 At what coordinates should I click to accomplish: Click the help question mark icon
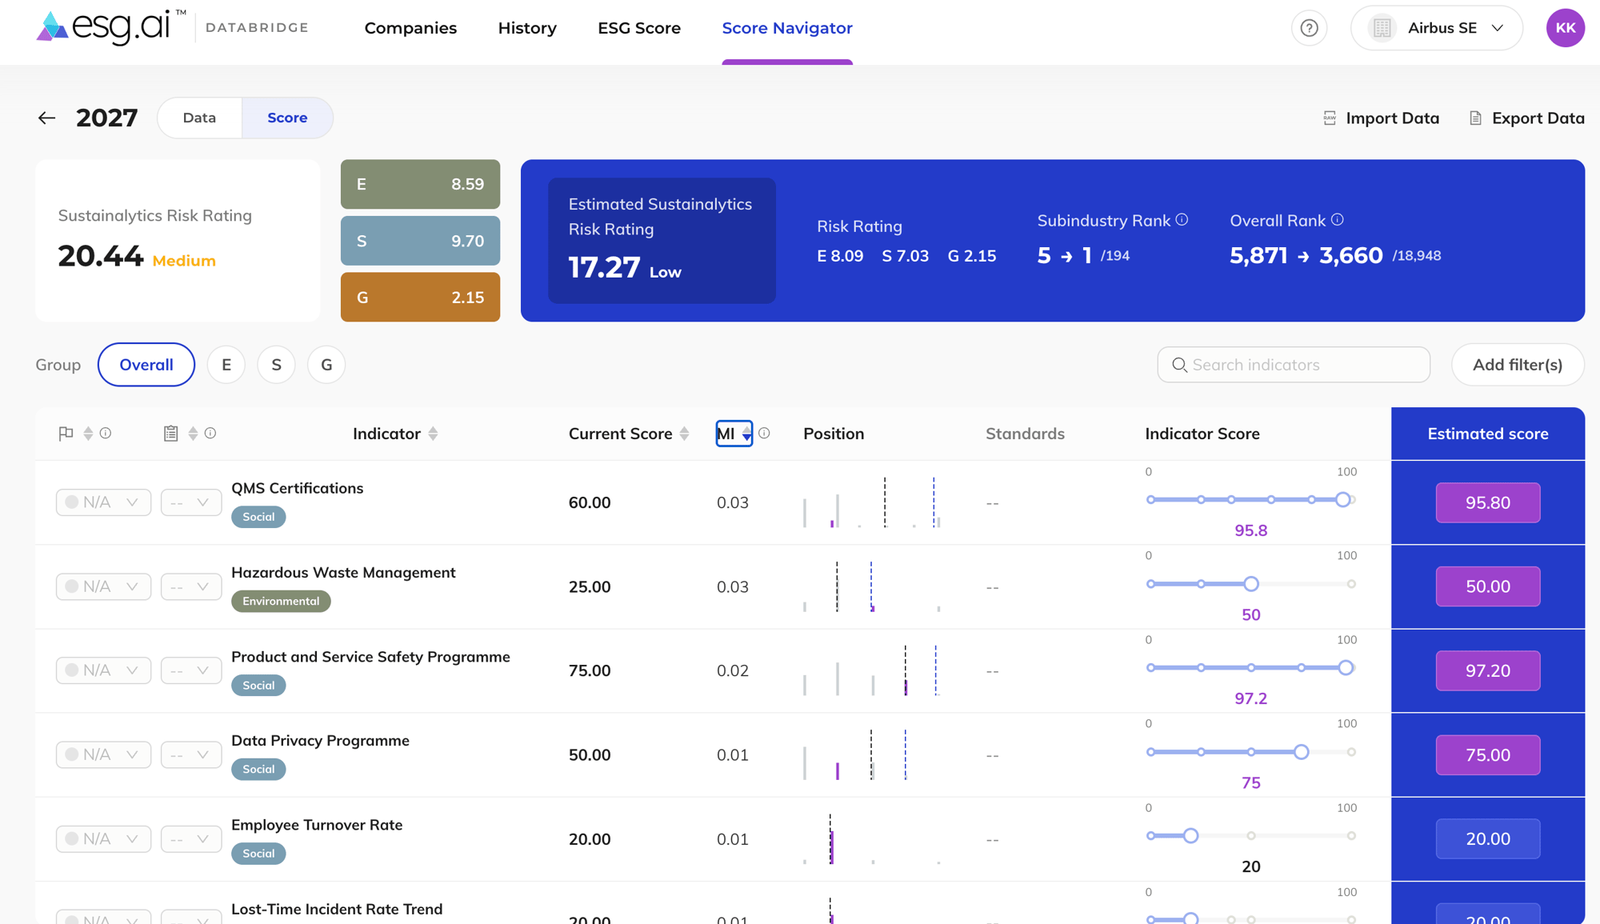pyautogui.click(x=1309, y=28)
